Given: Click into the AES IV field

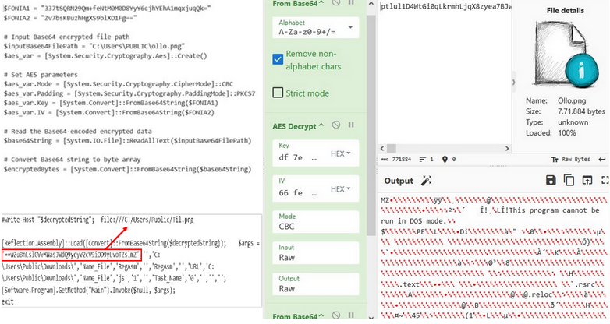Looking at the screenshot, I should [x=299, y=192].
